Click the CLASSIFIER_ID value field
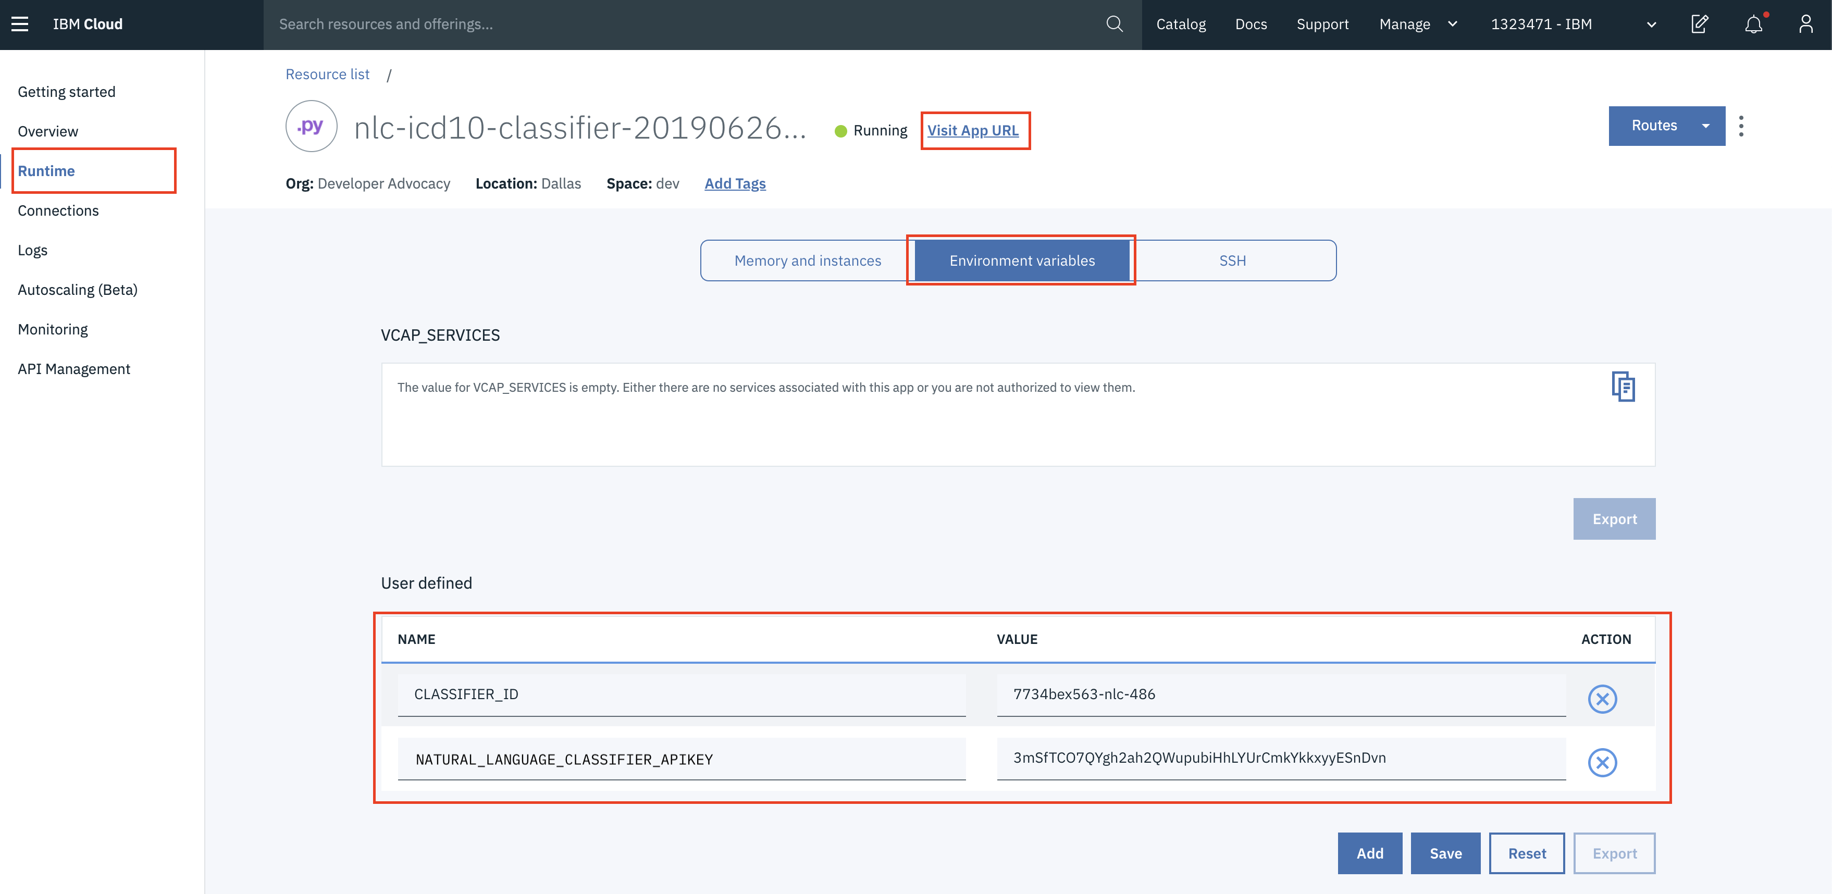Screen dimensions: 1832x894 [x=1280, y=694]
